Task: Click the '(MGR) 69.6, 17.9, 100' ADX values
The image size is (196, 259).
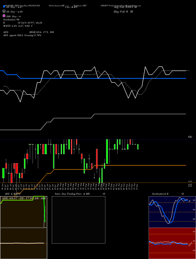Action: click(x=42, y=32)
